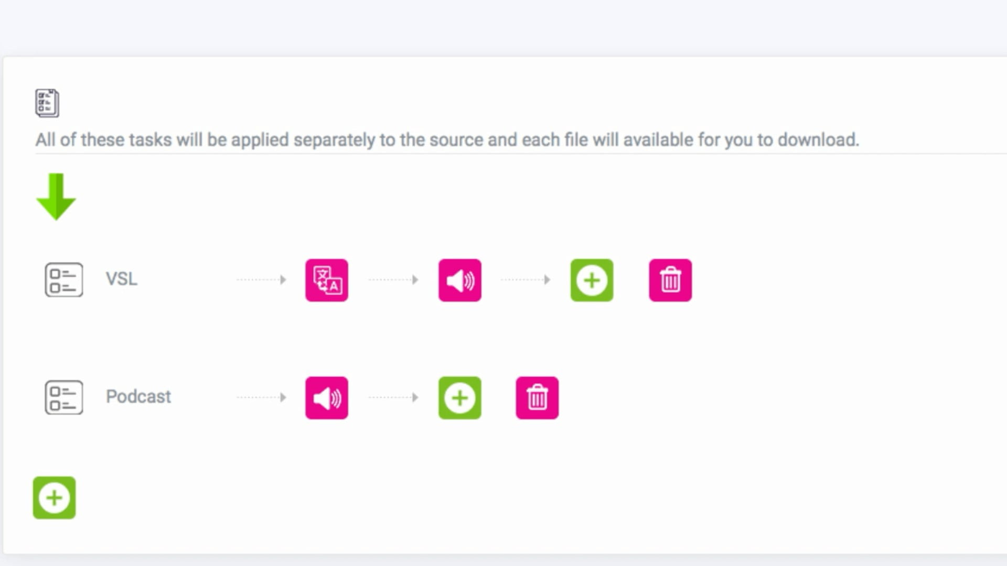Click the tasks document icon above the description
This screenshot has height=566, width=1007.
pos(46,103)
